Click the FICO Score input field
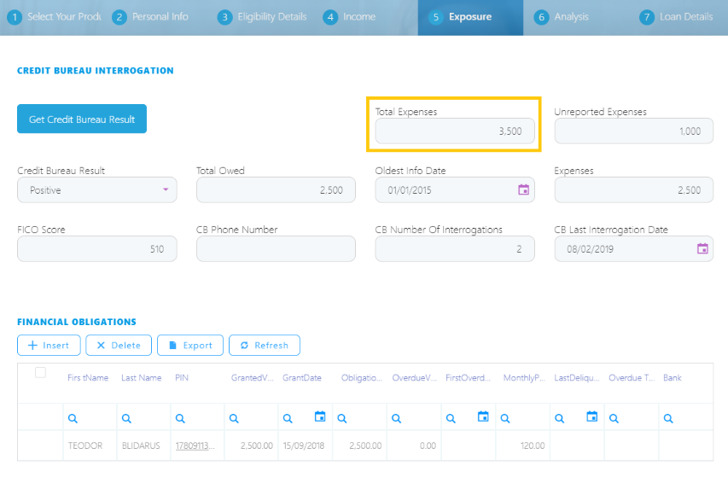The image size is (728, 483). [96, 249]
